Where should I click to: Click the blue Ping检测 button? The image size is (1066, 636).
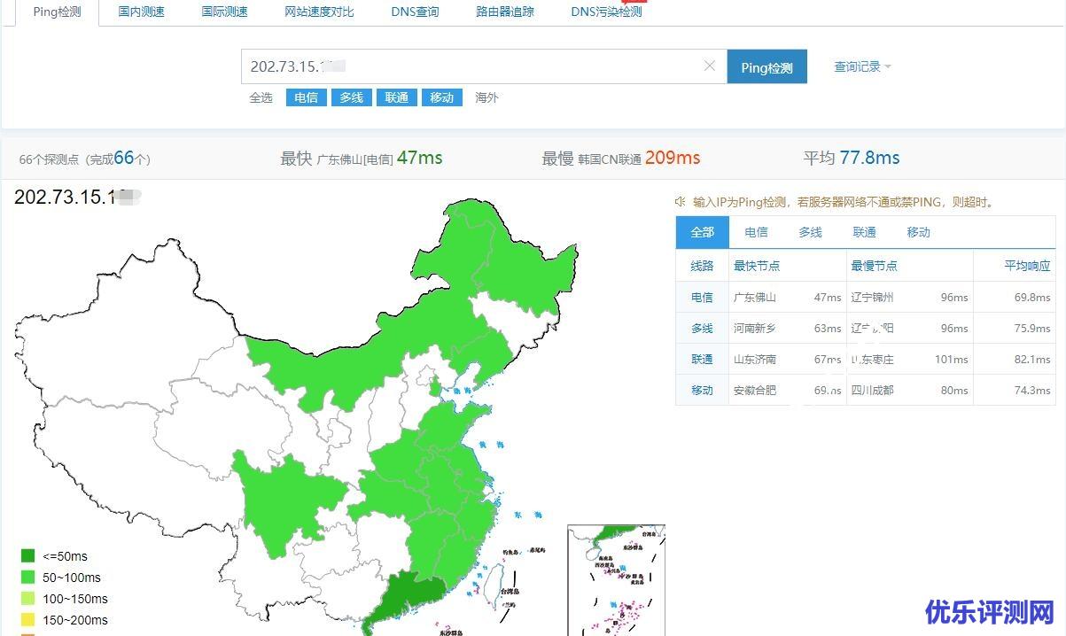(x=767, y=66)
